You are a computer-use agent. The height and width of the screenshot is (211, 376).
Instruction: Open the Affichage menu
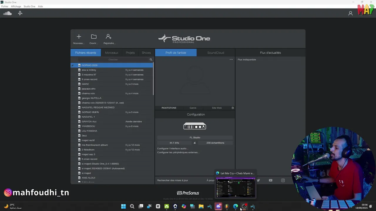[x=16, y=6]
